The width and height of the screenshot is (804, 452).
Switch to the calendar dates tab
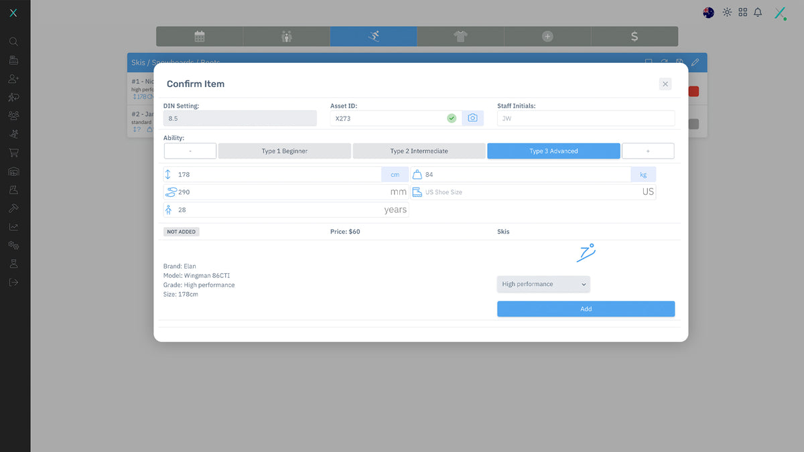coord(200,37)
